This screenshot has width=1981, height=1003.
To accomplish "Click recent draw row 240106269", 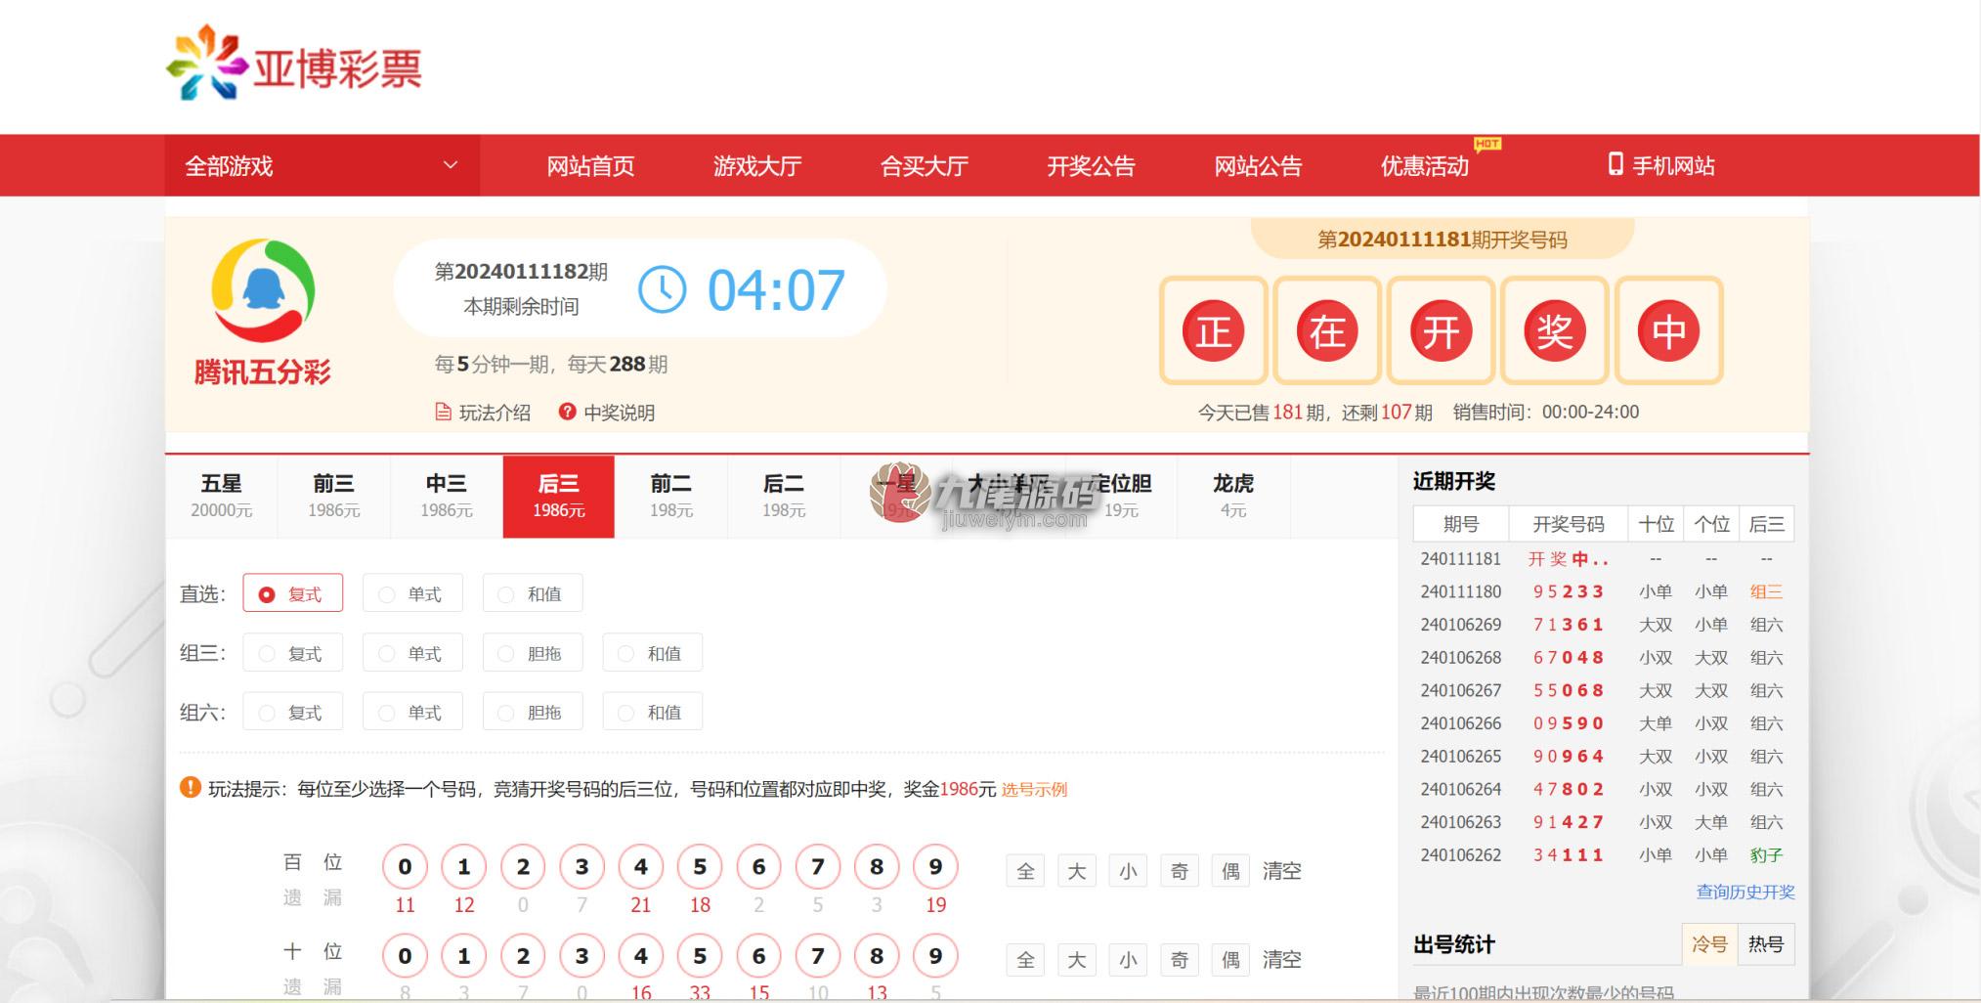I will [x=1604, y=624].
